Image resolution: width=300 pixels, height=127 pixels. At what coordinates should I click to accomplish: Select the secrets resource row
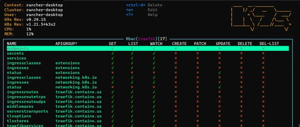148,53
